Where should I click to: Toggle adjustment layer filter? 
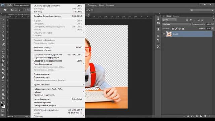point(191,20)
